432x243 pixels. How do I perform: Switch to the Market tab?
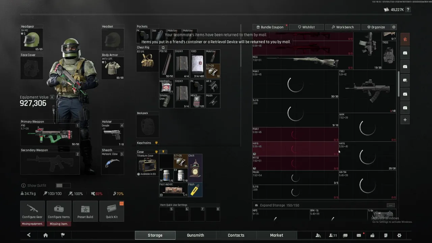(276, 235)
